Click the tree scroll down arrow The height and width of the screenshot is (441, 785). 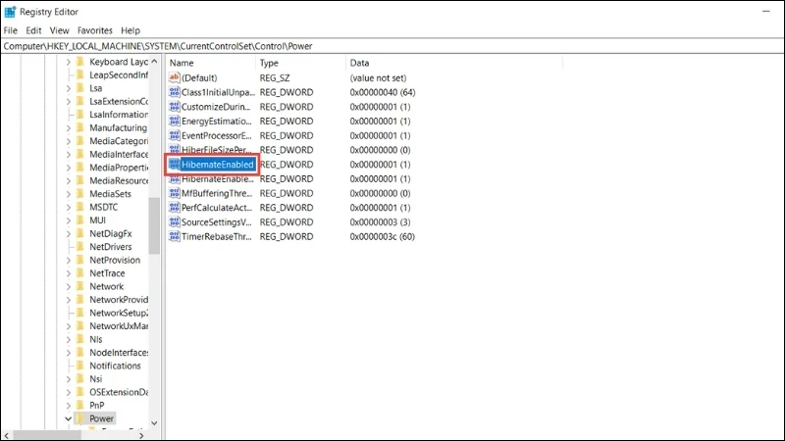154,423
